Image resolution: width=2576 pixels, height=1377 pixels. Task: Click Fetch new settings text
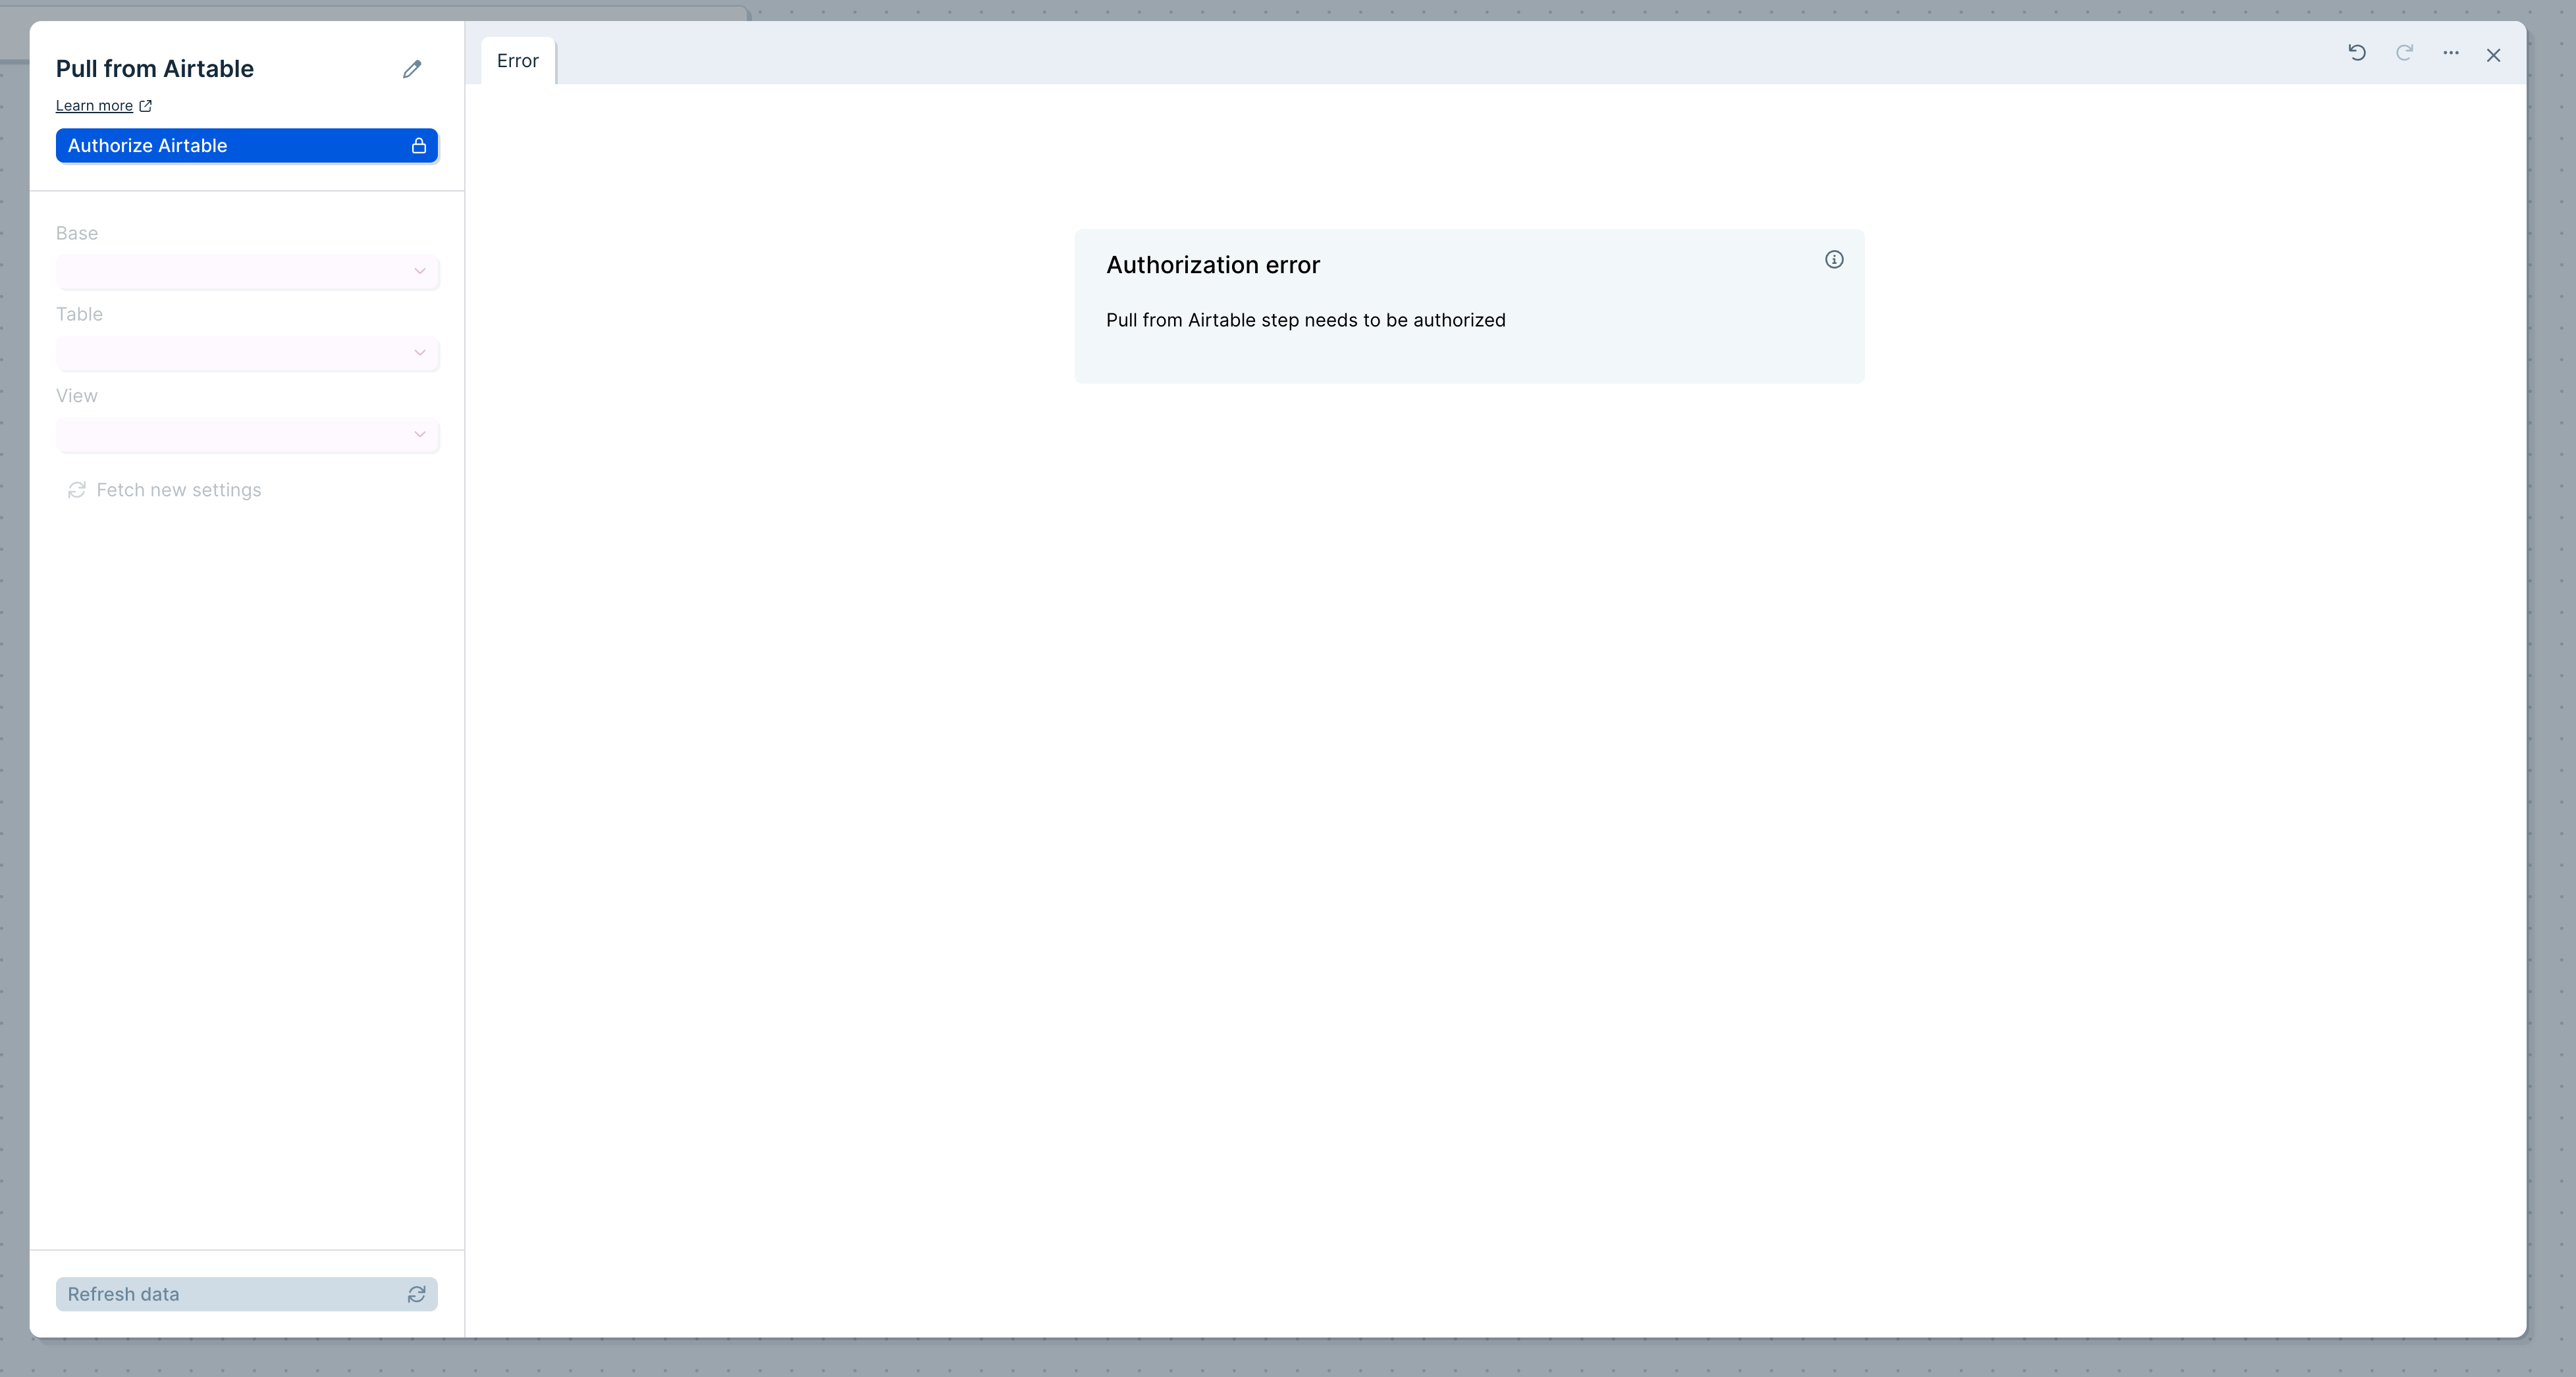tap(178, 490)
